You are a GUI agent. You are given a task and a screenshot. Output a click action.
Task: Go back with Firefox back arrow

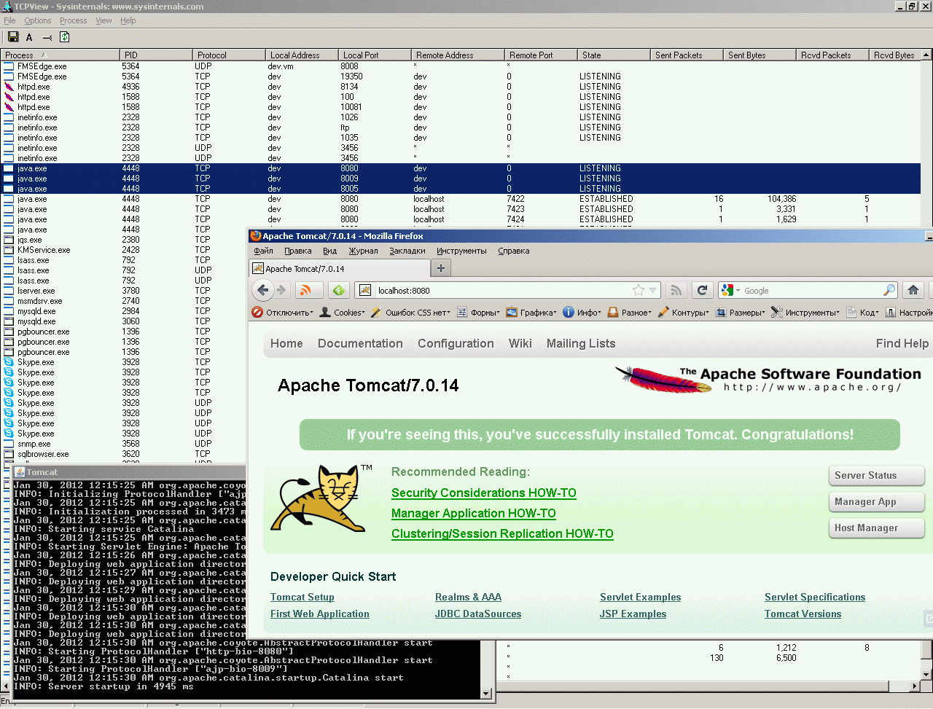tap(263, 290)
